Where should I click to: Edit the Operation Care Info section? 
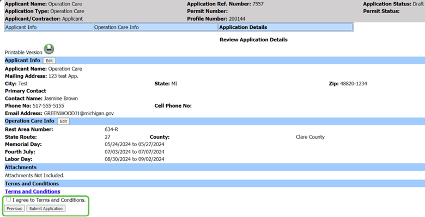(63, 121)
